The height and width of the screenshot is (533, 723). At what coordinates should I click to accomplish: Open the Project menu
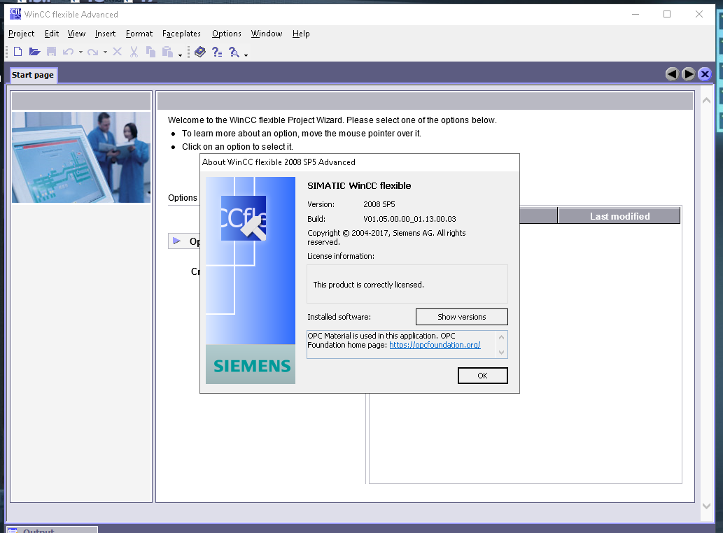(x=21, y=34)
